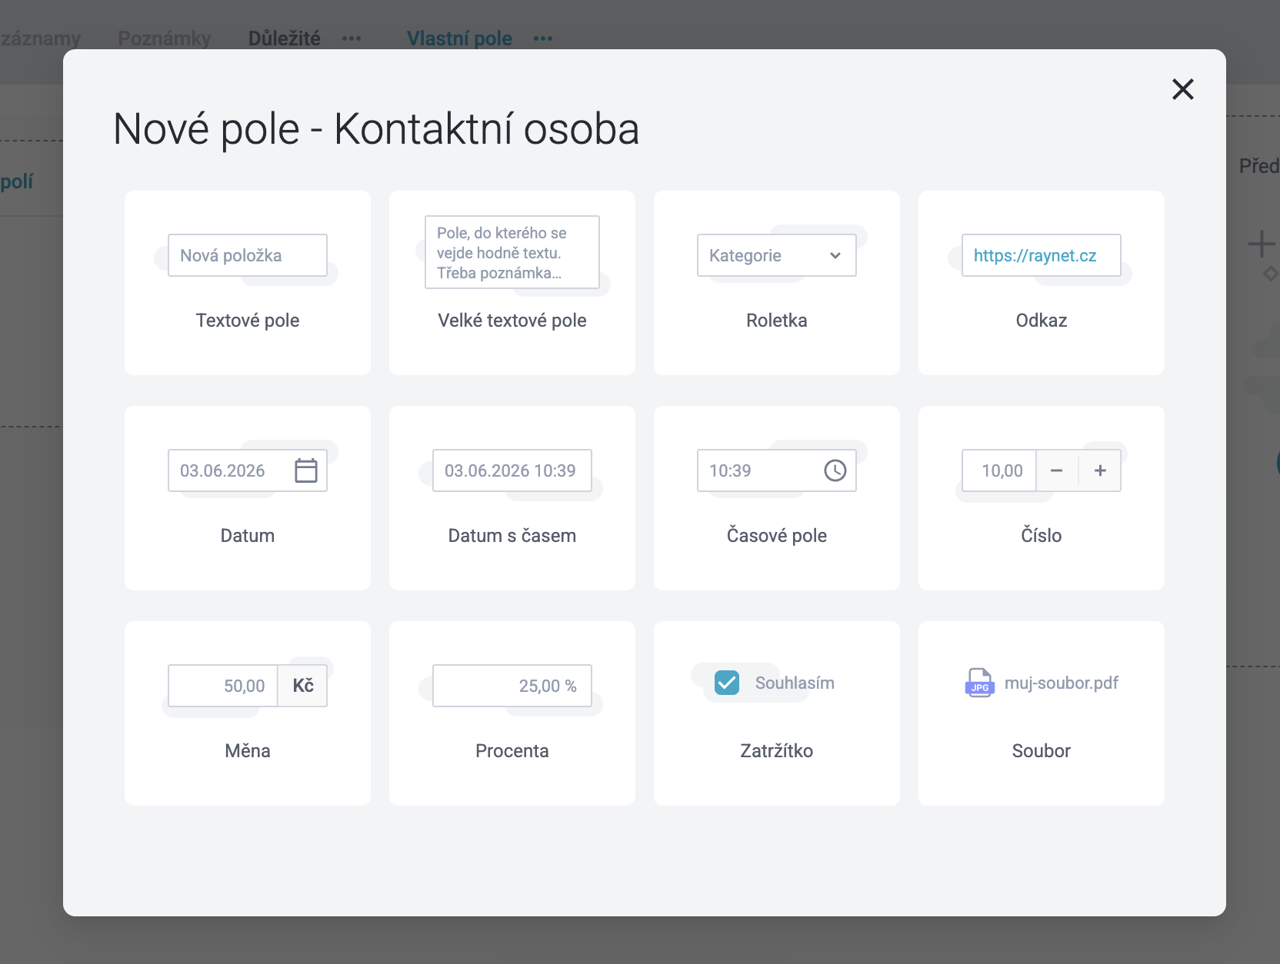Click the minus stepper in Číslo preview
The image size is (1280, 964).
1057,470
